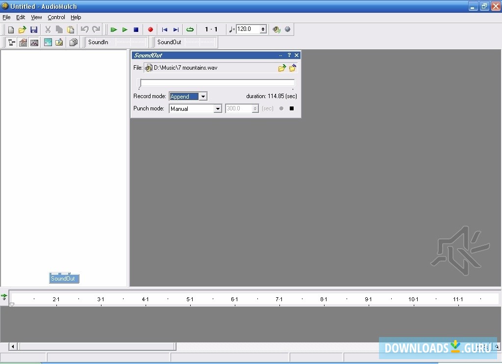
Task: Stop playback with the blue square
Action: pos(136,30)
